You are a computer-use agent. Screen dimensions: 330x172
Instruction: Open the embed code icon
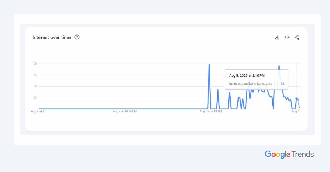(x=287, y=37)
